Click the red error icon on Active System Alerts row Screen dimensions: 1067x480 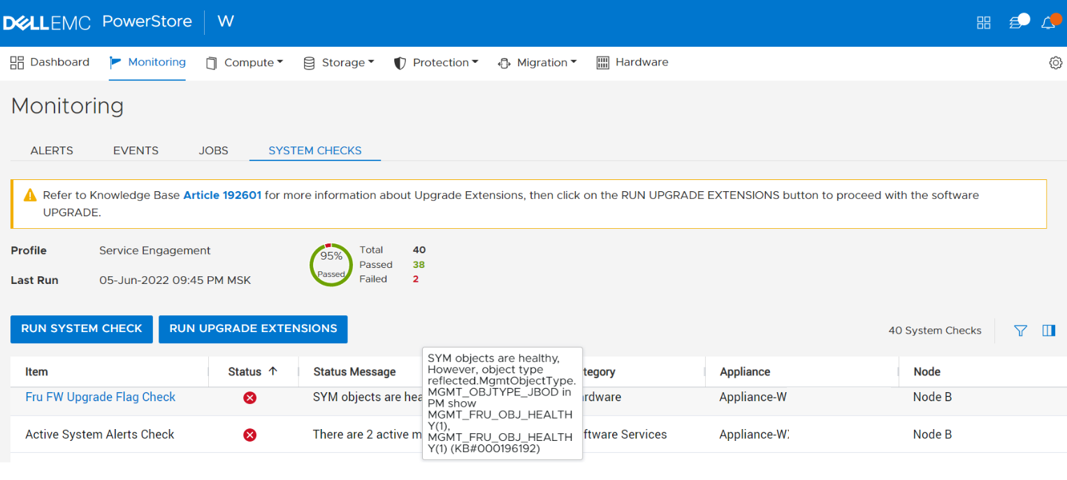[x=249, y=435]
